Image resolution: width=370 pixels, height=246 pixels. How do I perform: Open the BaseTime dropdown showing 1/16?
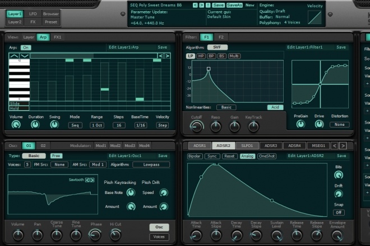pos(140,125)
